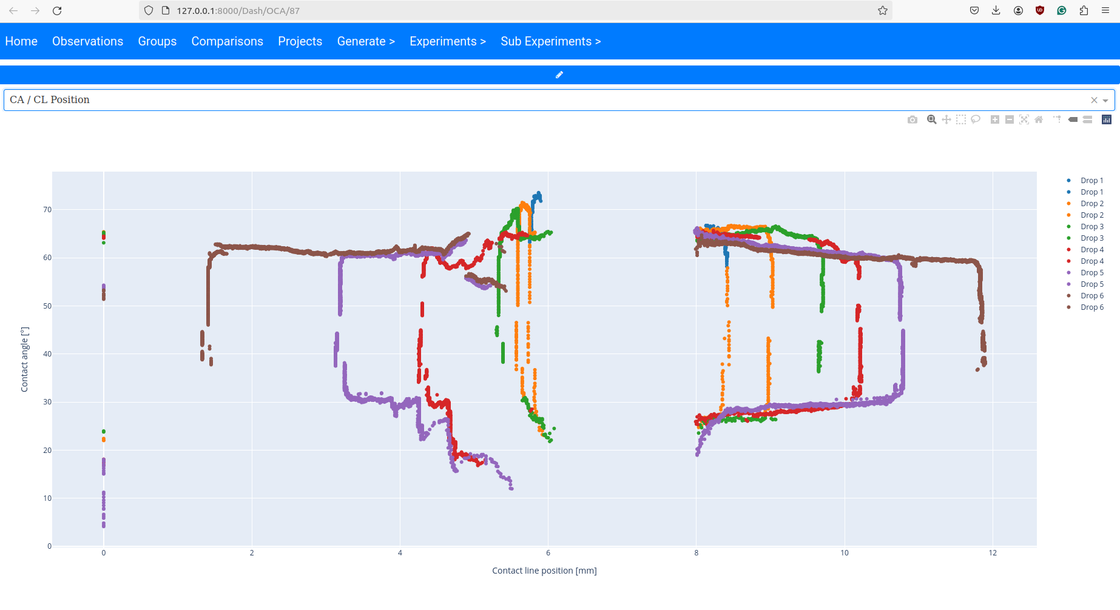Screen dimensions: 1120x610
Task: Toggle second Drop 6 legend entry
Action: point(1085,307)
